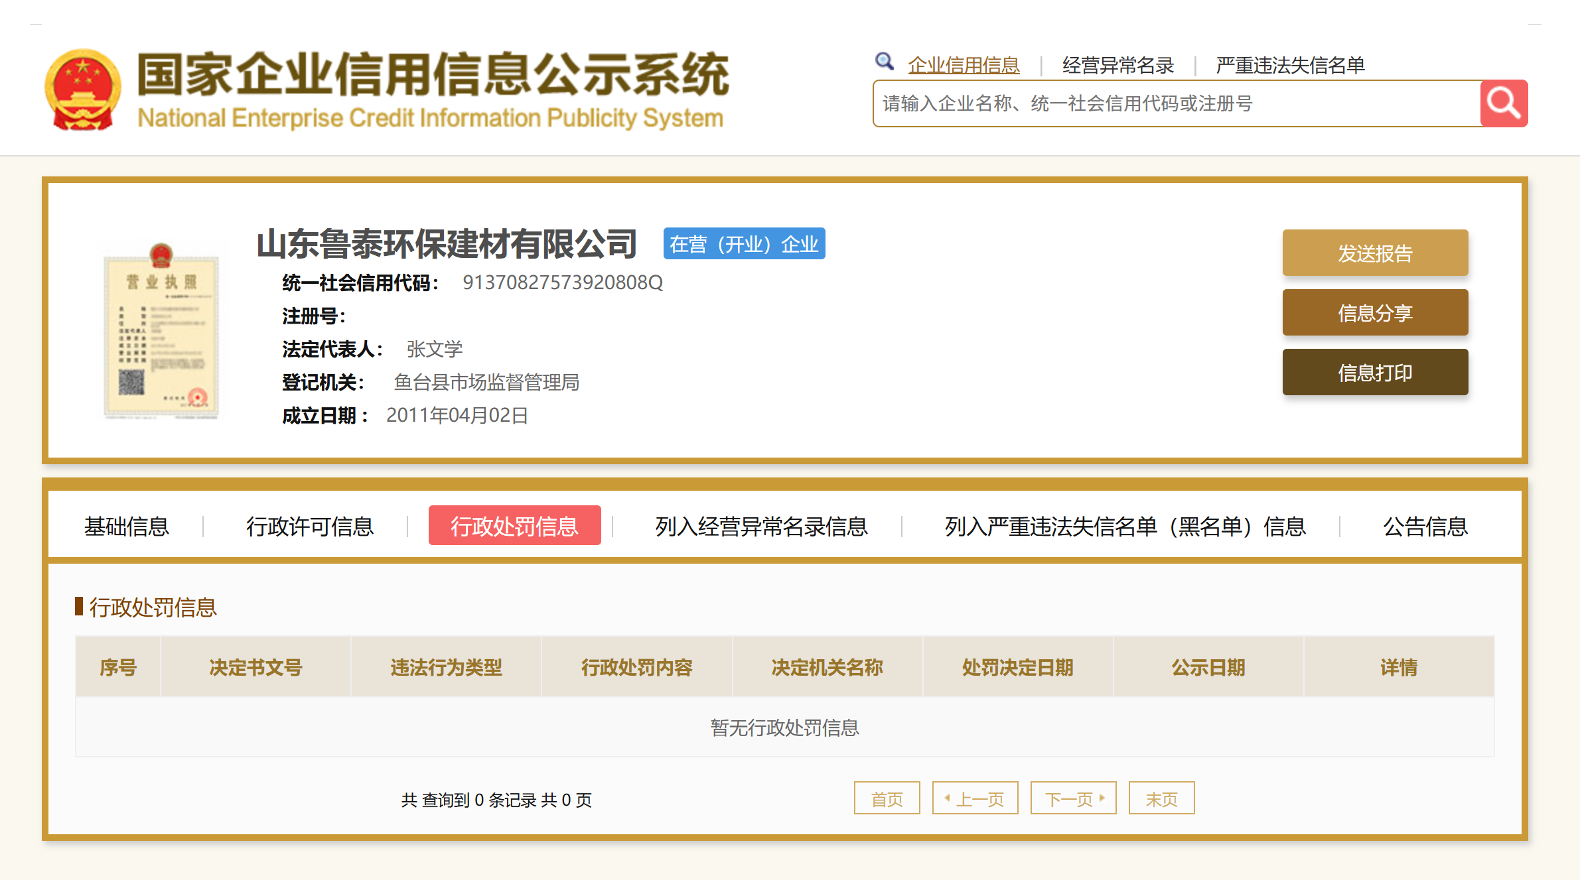Image resolution: width=1580 pixels, height=880 pixels.
Task: Click the record count text 共 查询到 0 条记录
Action: coord(468,800)
